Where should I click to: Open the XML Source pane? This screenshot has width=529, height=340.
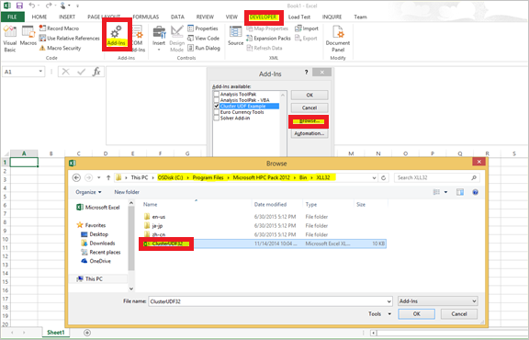(235, 36)
